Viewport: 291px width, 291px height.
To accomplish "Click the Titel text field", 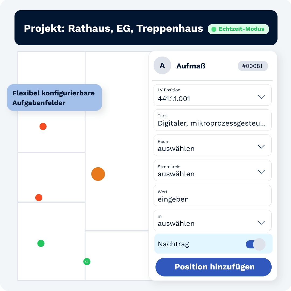I will pos(213,120).
